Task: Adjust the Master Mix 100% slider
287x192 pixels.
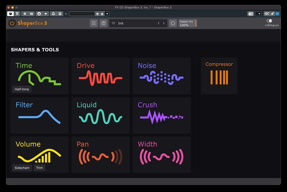Action: click(188, 23)
